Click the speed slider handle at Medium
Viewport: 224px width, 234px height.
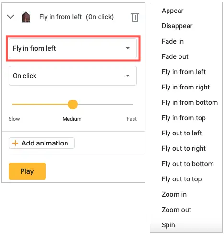(x=73, y=104)
